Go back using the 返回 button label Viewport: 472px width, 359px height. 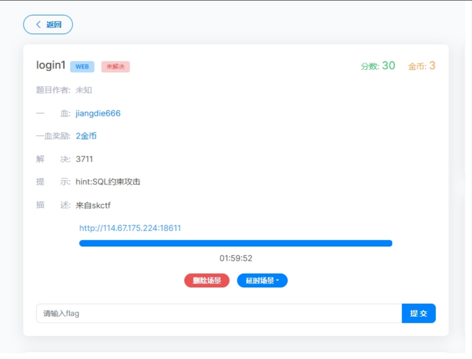click(x=54, y=25)
